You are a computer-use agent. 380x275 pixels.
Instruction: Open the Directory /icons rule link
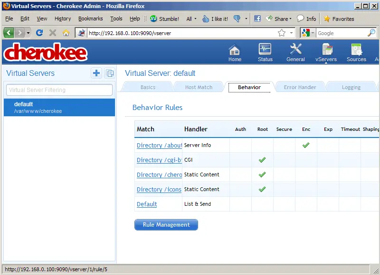(159, 189)
